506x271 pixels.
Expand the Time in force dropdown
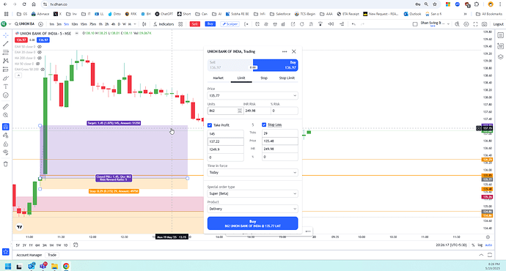pyautogui.click(x=252, y=172)
